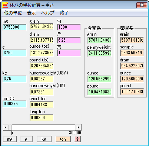
Task: Click the 金衡系 grain field
Action: click(x=99, y=40)
